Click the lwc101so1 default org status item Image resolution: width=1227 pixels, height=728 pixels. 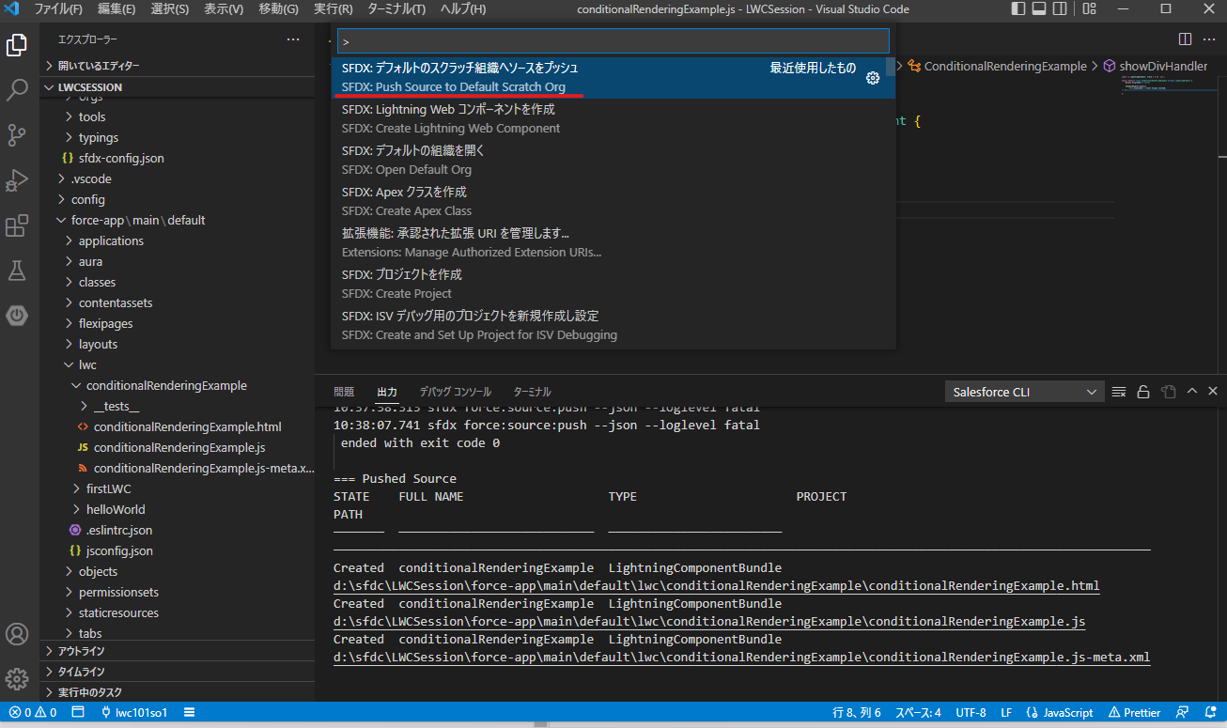(x=133, y=713)
